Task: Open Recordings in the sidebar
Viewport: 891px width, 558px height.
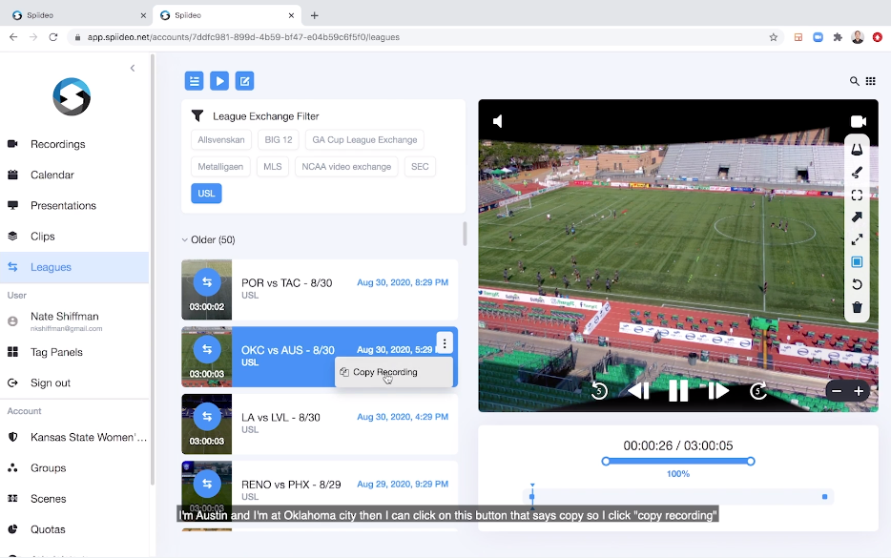Action: click(x=57, y=144)
